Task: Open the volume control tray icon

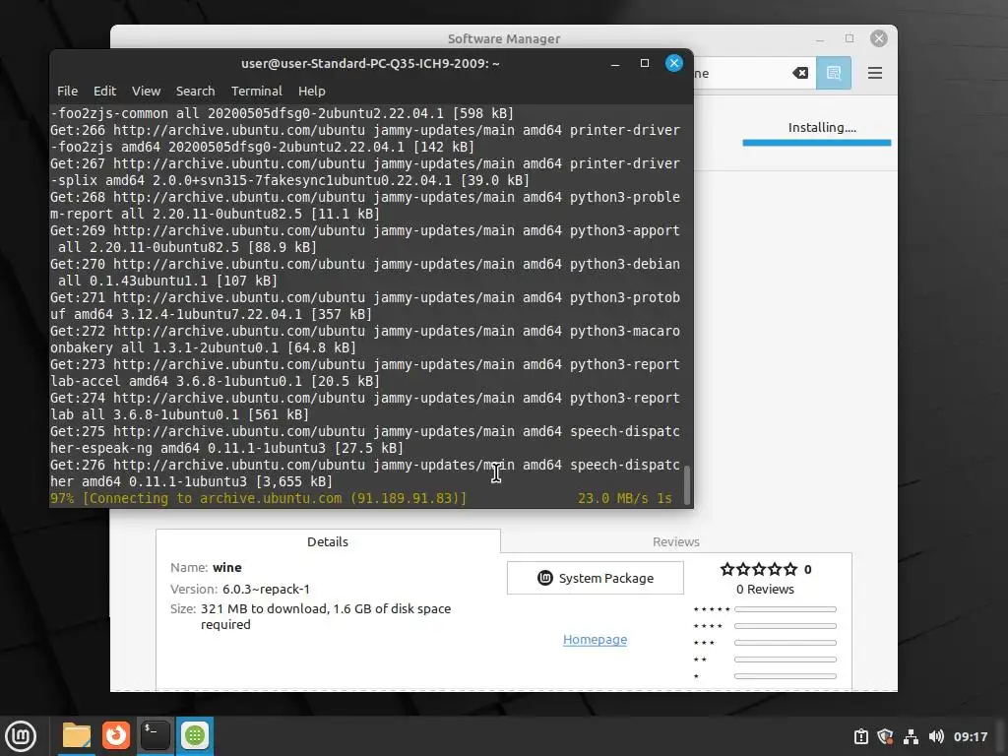Action: tap(936, 736)
